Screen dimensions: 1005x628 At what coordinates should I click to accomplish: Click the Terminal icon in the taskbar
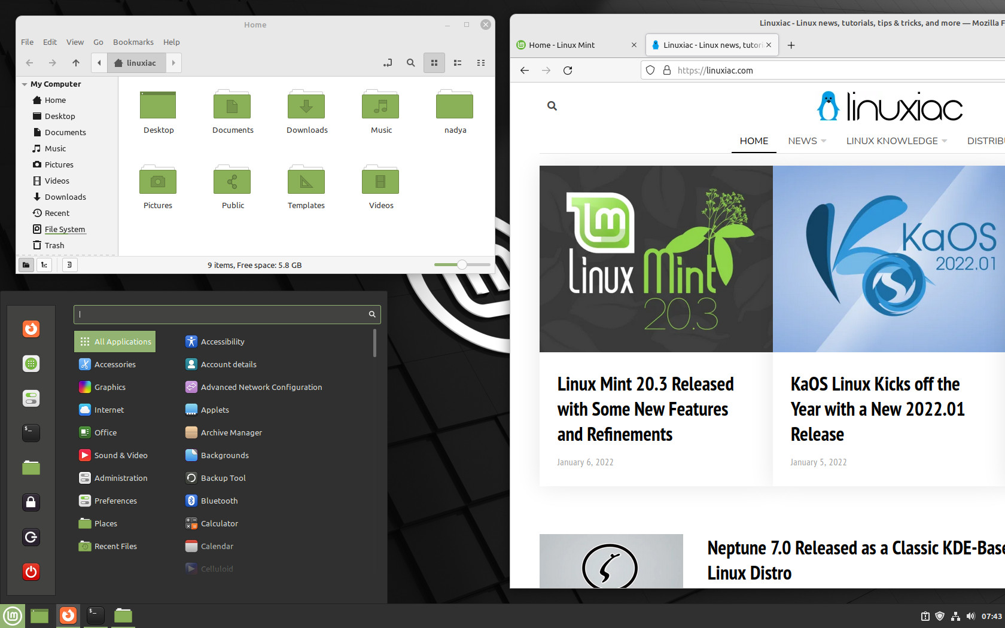(x=96, y=615)
